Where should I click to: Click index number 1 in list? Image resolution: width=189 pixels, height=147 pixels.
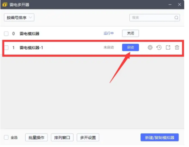coord(14,48)
